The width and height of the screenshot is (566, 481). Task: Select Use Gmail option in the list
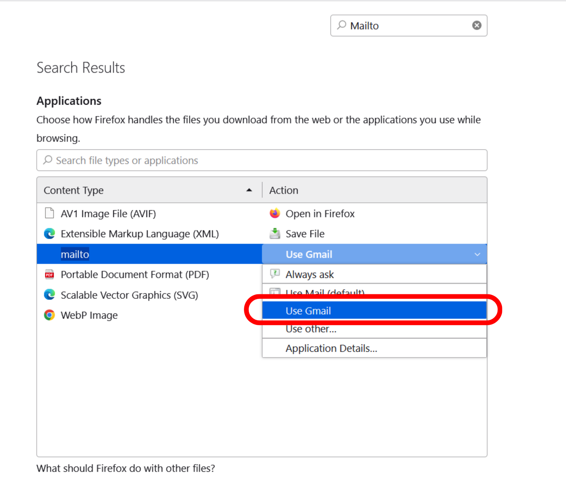point(308,311)
